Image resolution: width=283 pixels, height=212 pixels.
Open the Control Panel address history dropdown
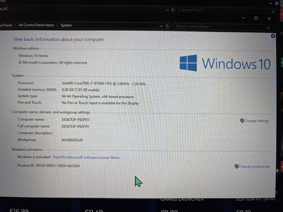point(161,26)
